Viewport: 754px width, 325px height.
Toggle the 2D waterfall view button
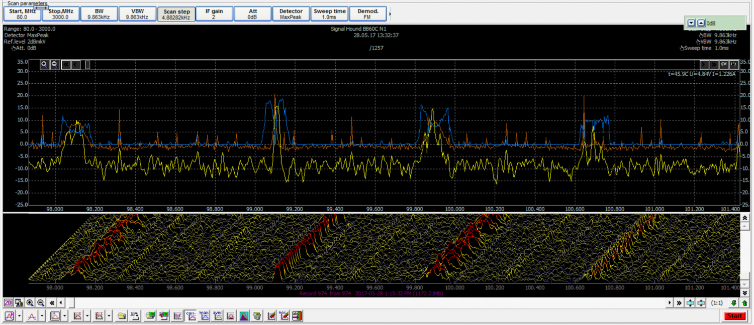coord(8,303)
